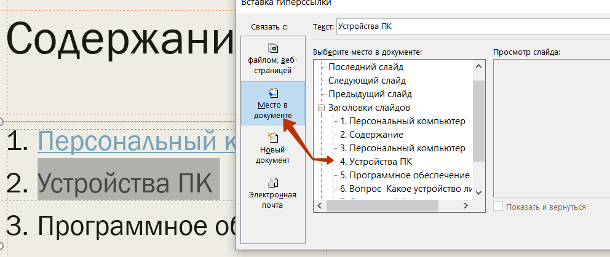Choose slide 4. Устройства ПК
The height and width of the screenshot is (257, 610).
click(x=376, y=161)
